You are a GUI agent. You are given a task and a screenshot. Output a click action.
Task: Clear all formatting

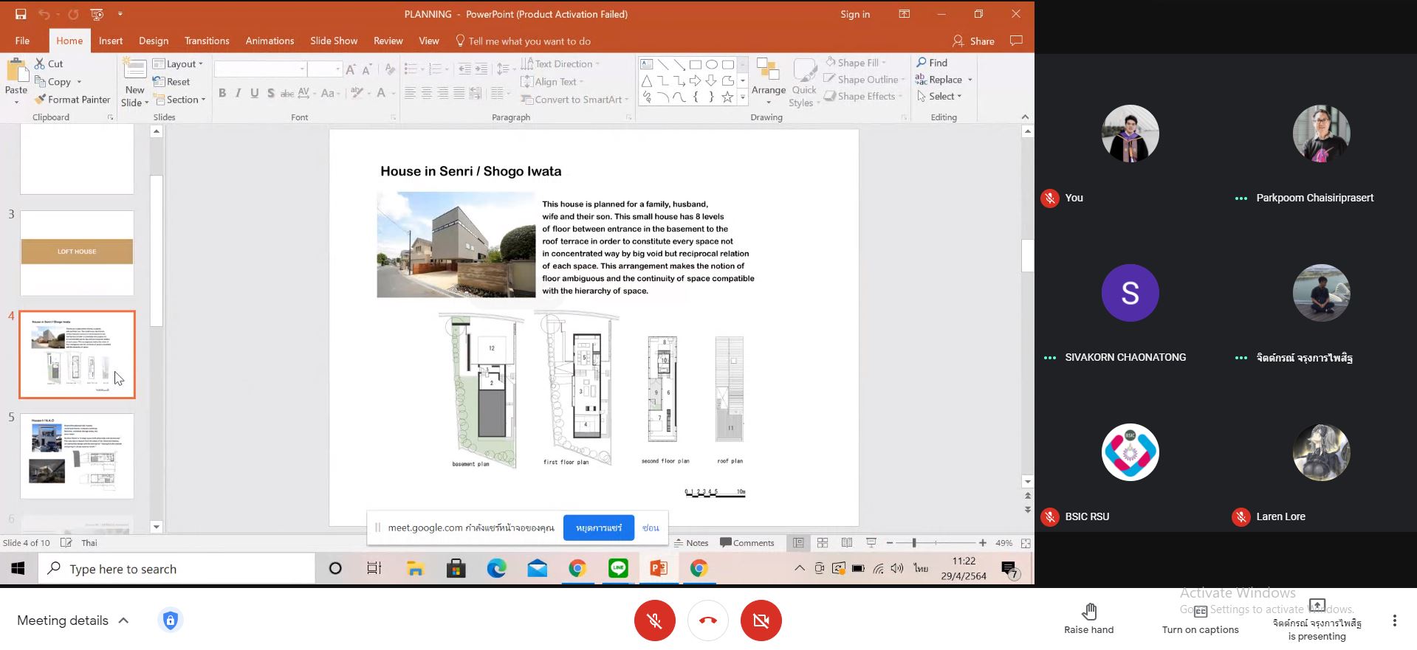[x=389, y=69]
